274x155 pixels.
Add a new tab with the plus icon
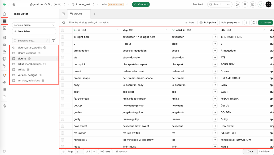pyautogui.click(x=94, y=14)
